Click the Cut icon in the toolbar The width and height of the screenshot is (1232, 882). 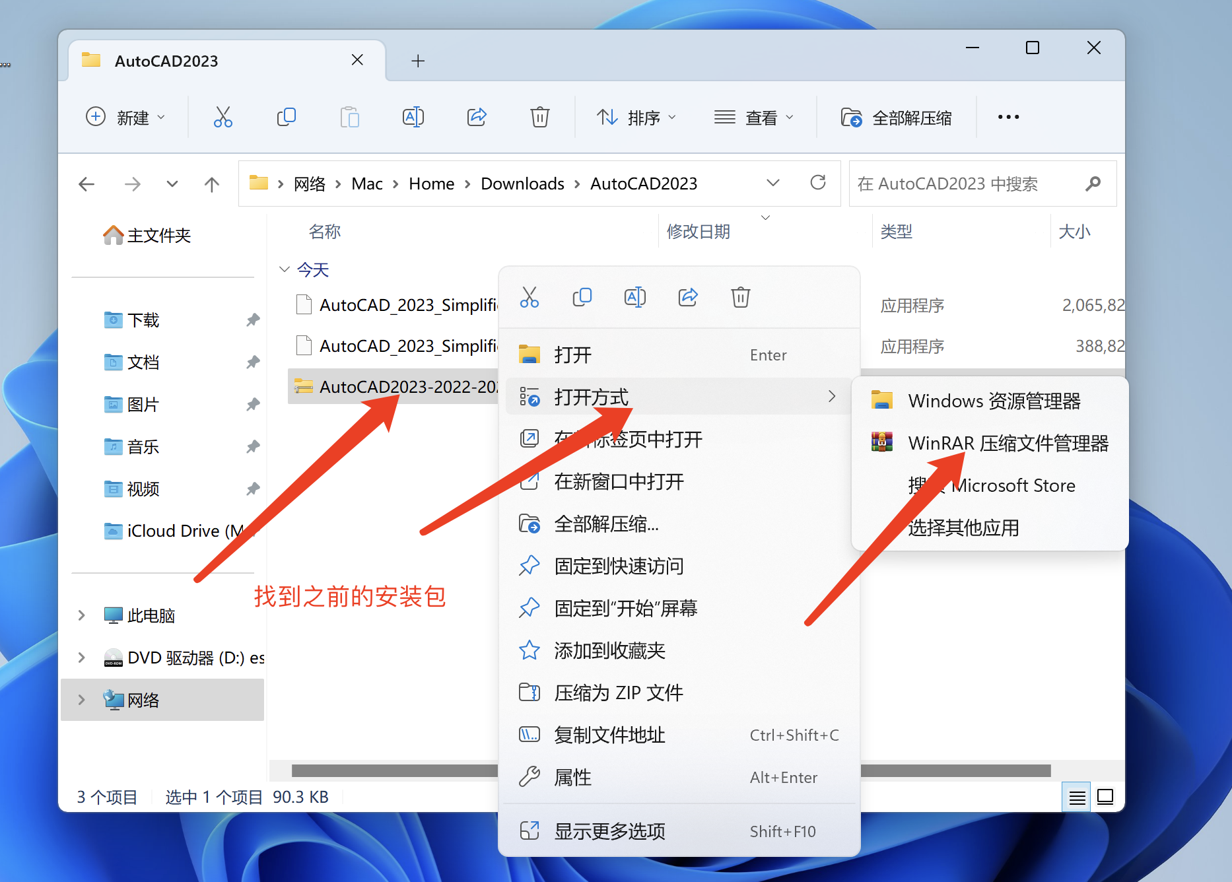(223, 117)
